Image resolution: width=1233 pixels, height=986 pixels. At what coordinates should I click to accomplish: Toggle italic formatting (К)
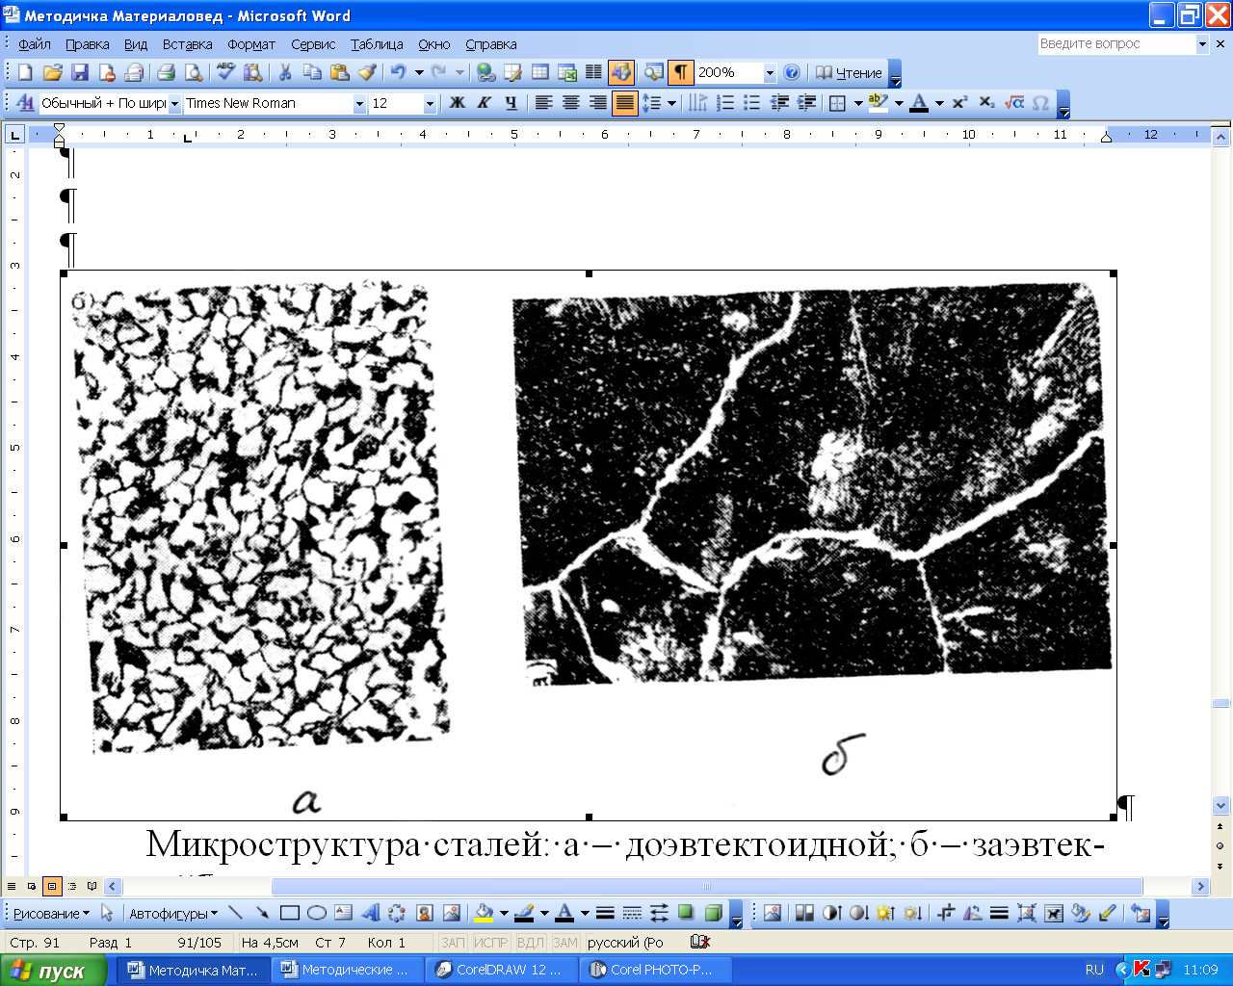coord(485,103)
